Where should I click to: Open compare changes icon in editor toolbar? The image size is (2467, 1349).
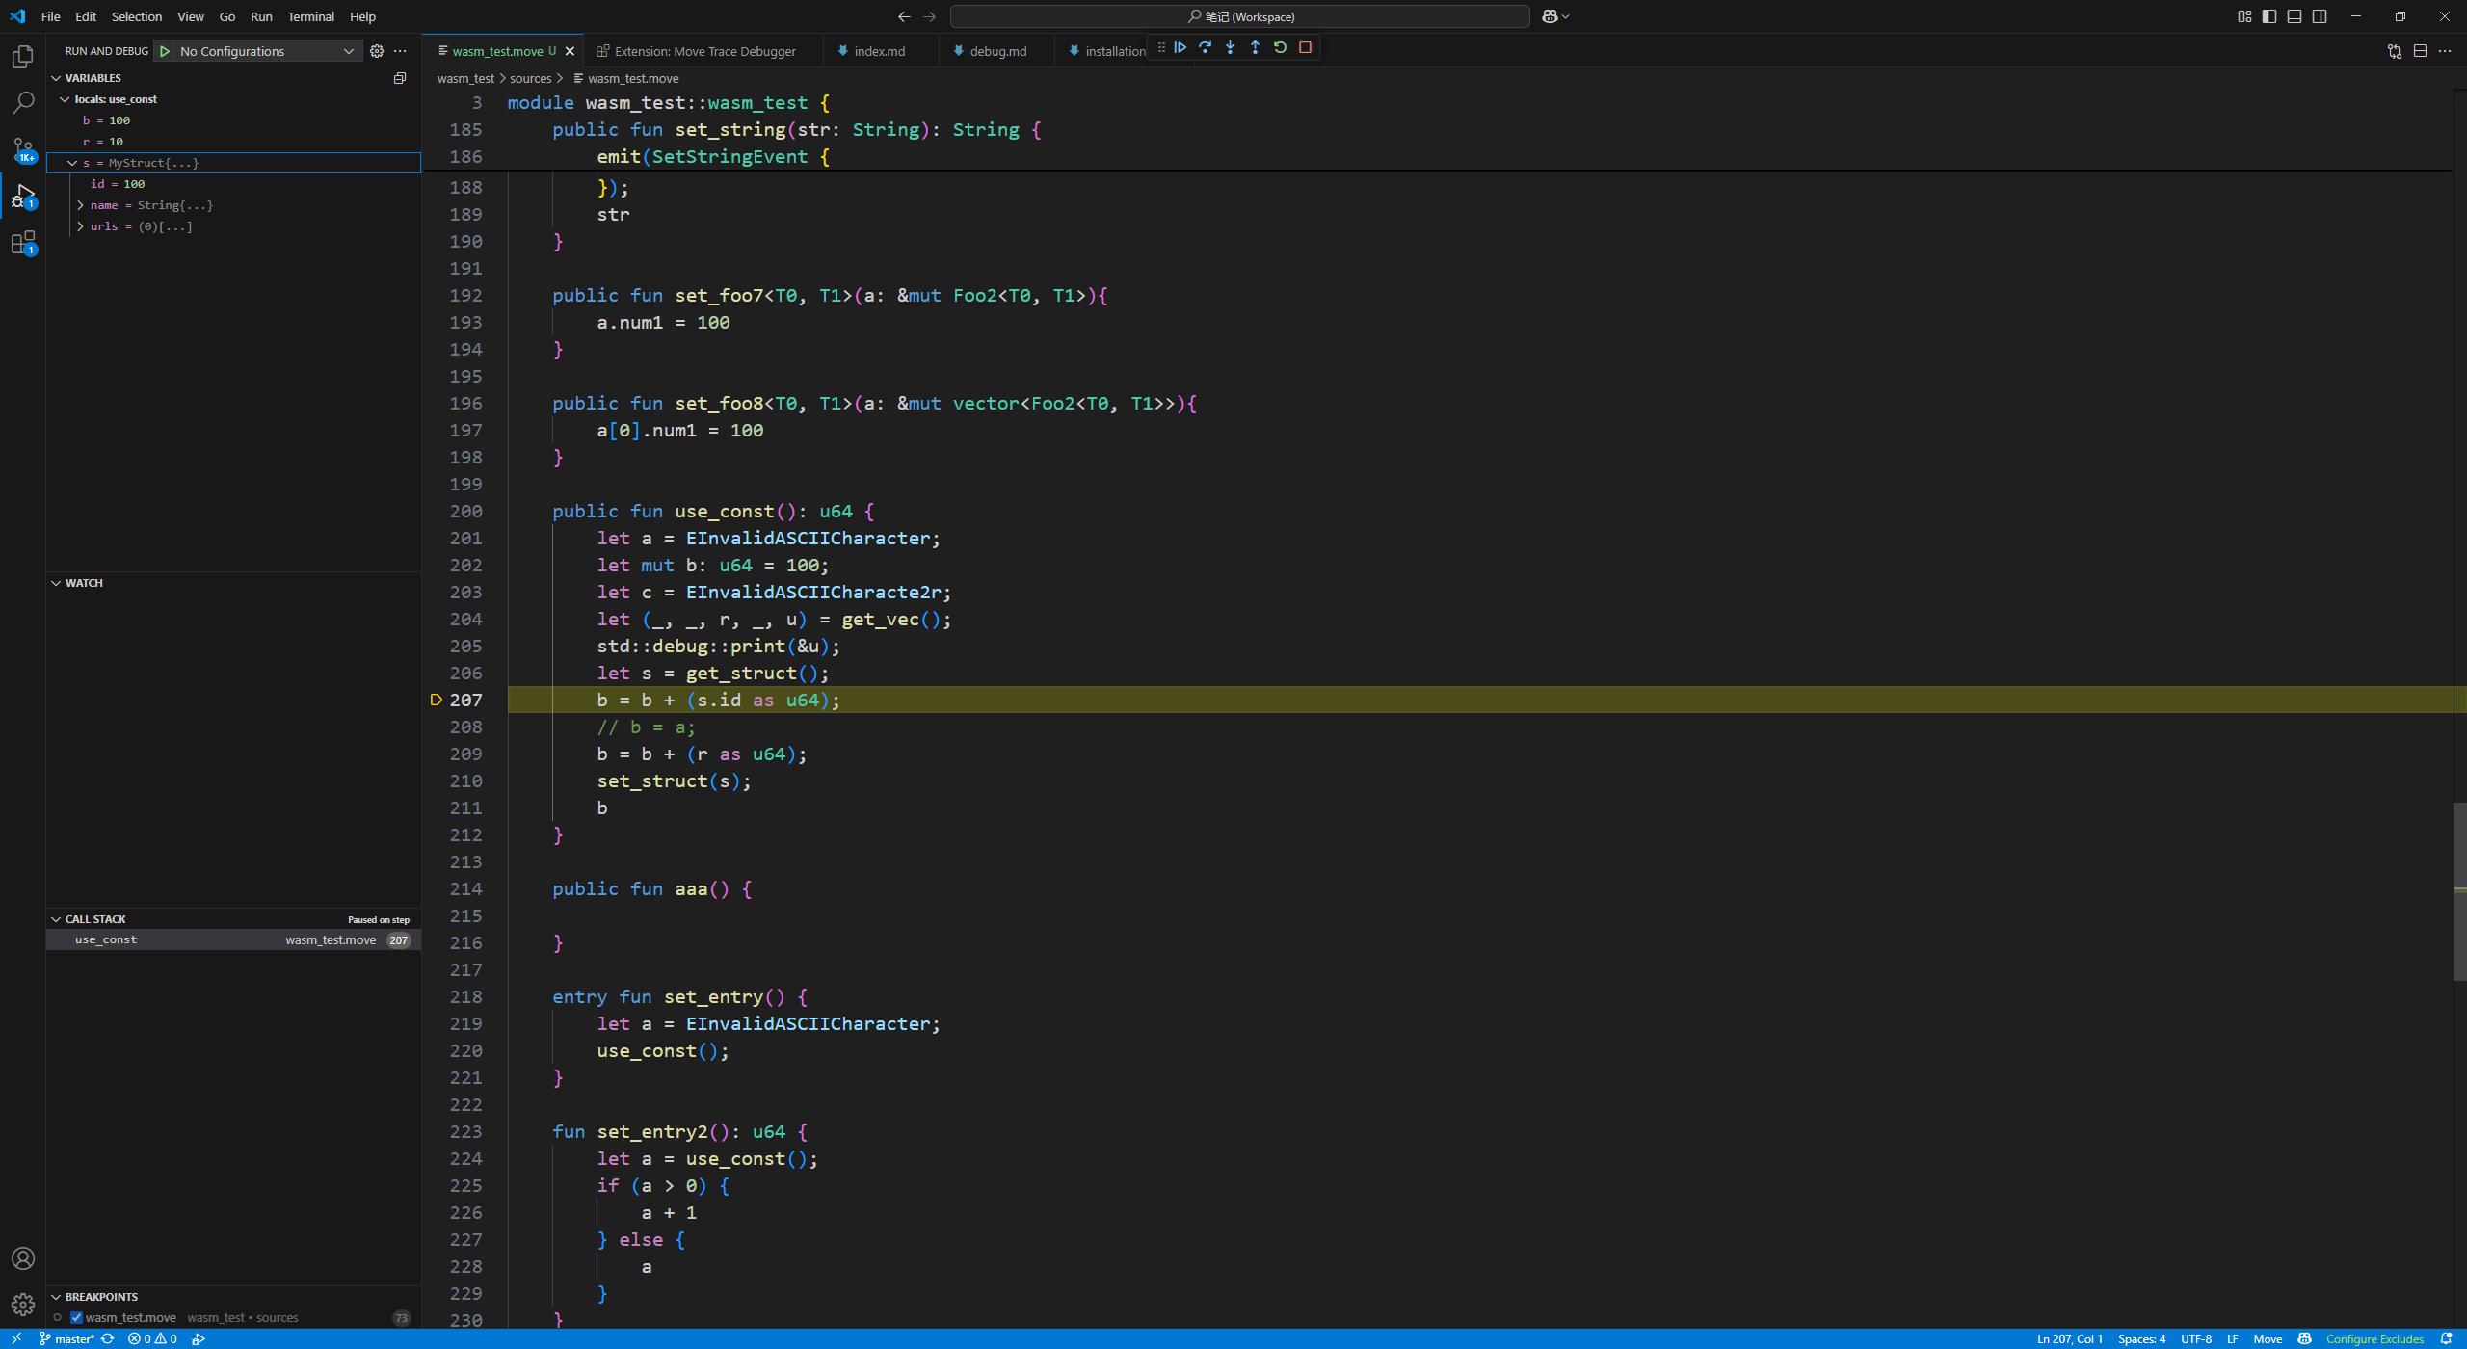(x=2395, y=51)
